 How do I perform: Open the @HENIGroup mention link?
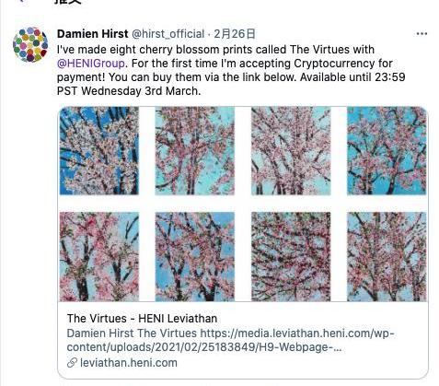[91, 64]
